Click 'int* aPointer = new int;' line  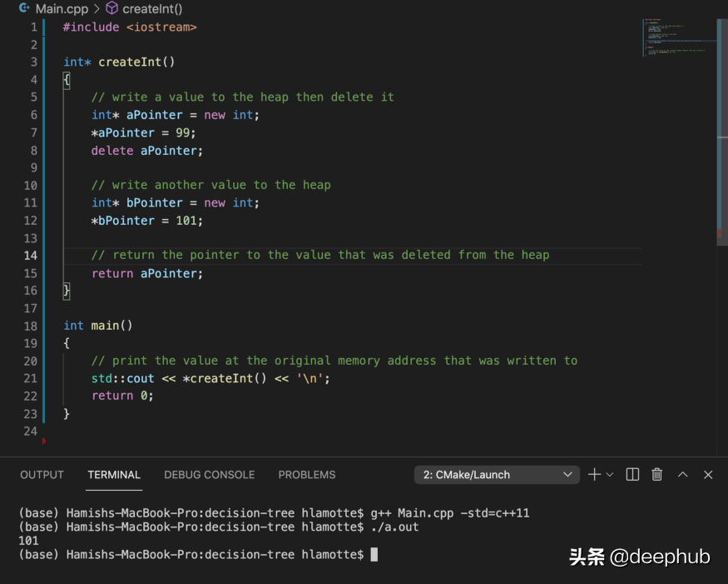click(x=175, y=115)
